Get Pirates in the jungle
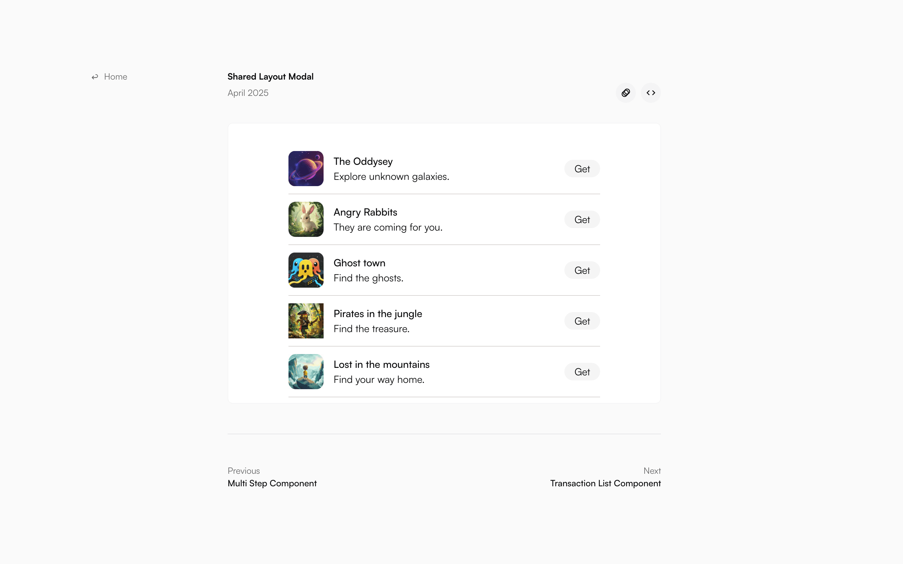903x564 pixels. [582, 321]
